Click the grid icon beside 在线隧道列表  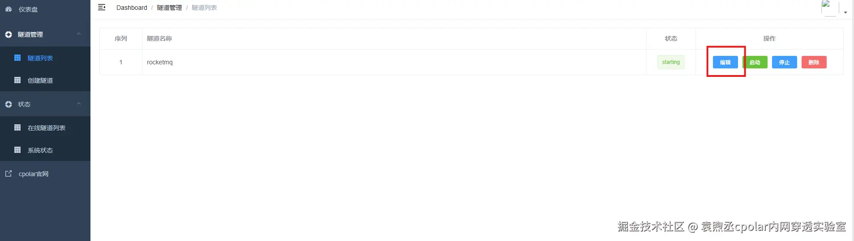pyautogui.click(x=17, y=127)
